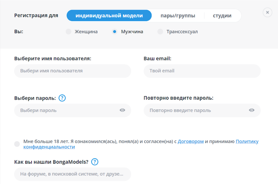The height and width of the screenshot is (184, 278).
Task: Tick the 'Мне больше 18 лет' agreement checkbox
Action: coord(17,144)
